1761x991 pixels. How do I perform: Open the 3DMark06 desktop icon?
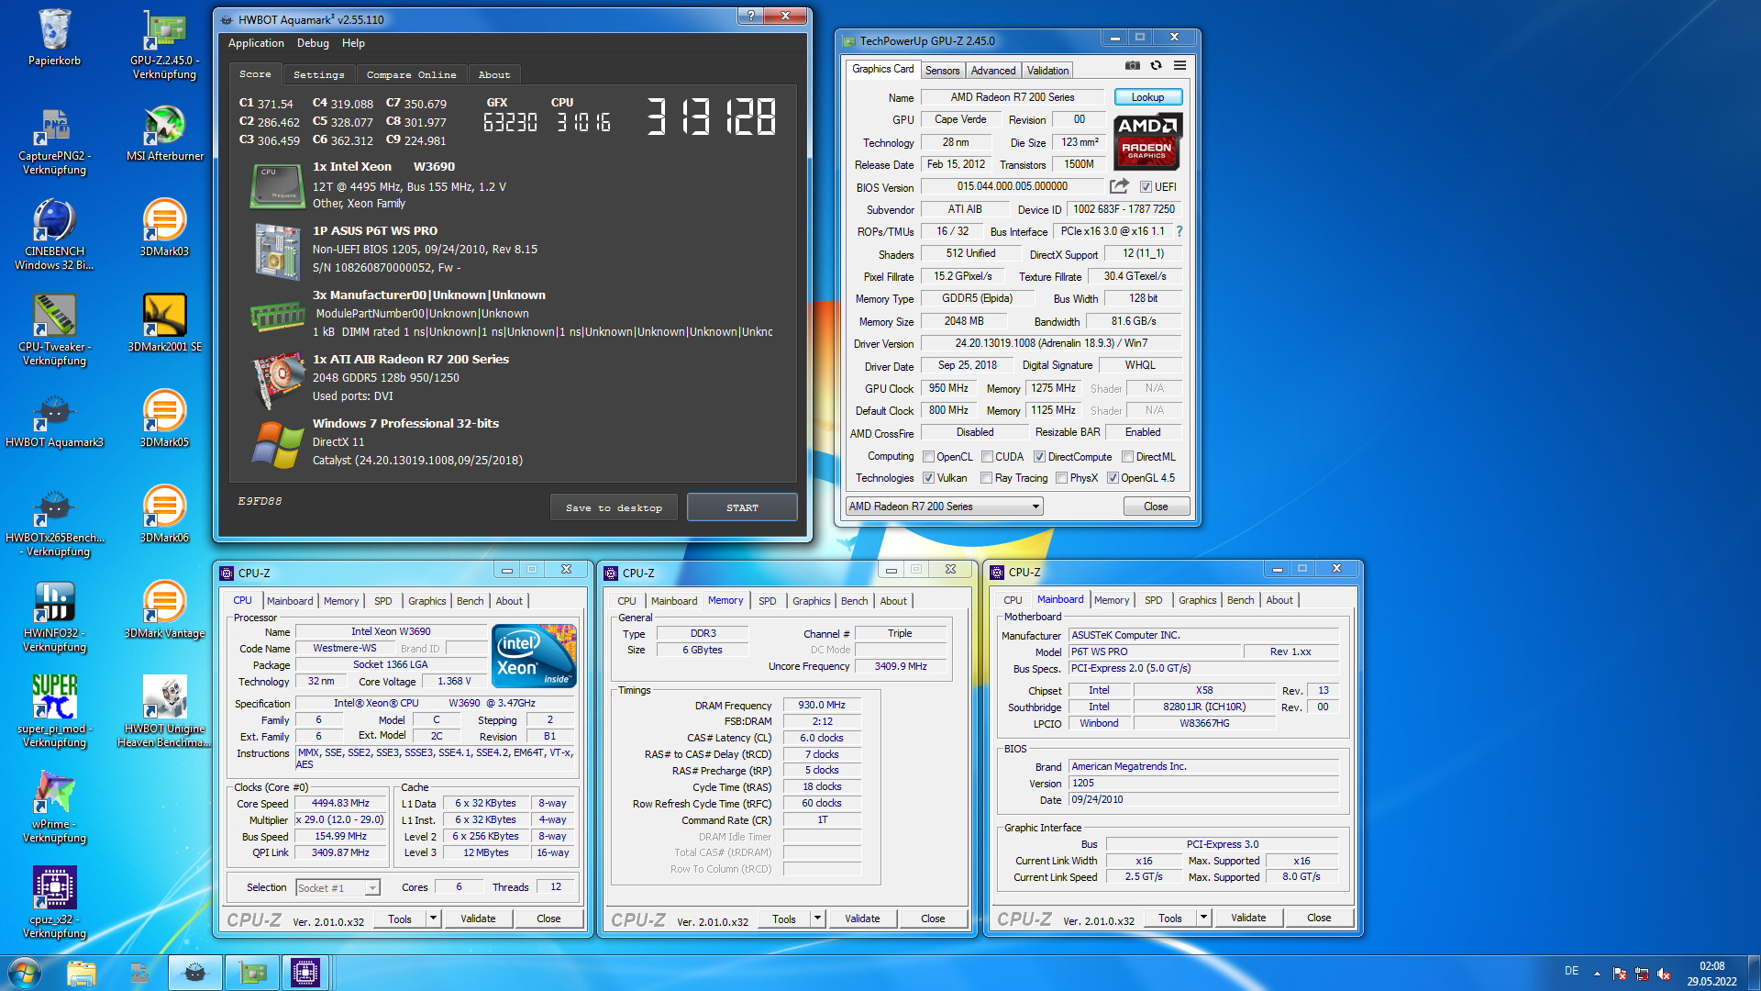click(x=164, y=514)
